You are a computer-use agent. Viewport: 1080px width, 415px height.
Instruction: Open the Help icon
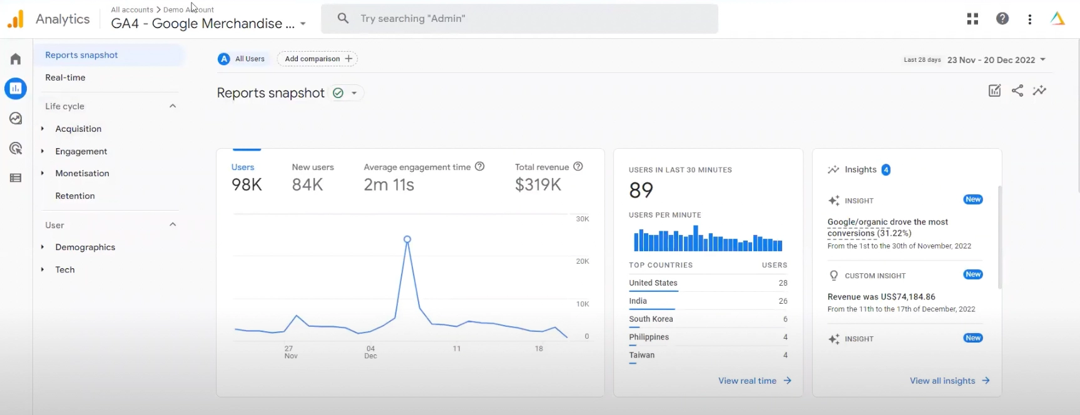[1002, 19]
